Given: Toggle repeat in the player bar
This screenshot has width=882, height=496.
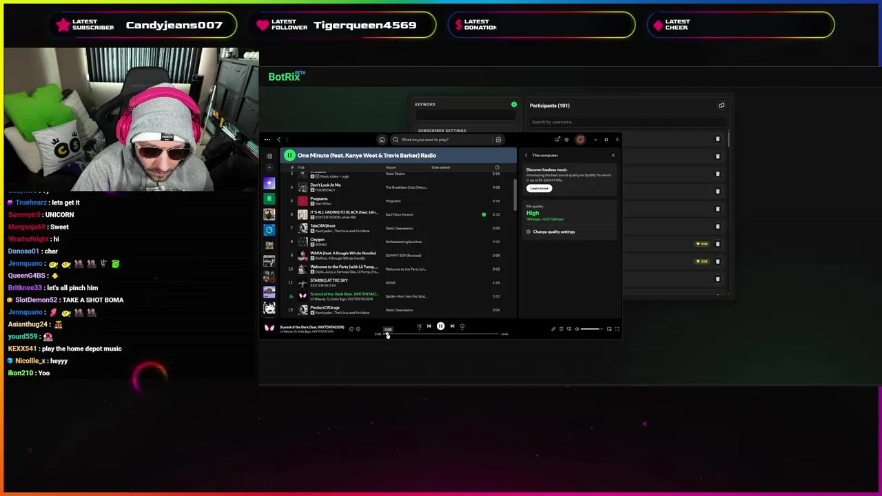Looking at the screenshot, I should point(462,326).
